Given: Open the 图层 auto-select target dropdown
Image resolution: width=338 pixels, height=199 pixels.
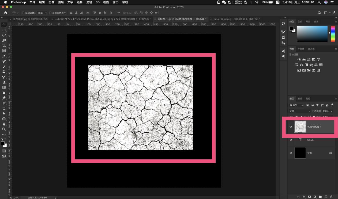Looking at the screenshot, I should (42, 13).
